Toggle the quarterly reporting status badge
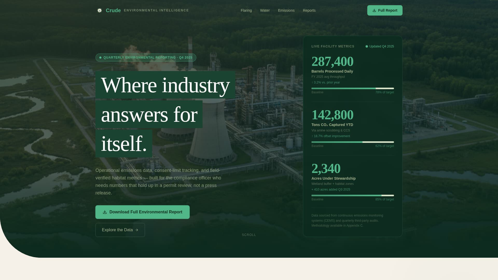Image resolution: width=498 pixels, height=280 pixels. point(146,58)
